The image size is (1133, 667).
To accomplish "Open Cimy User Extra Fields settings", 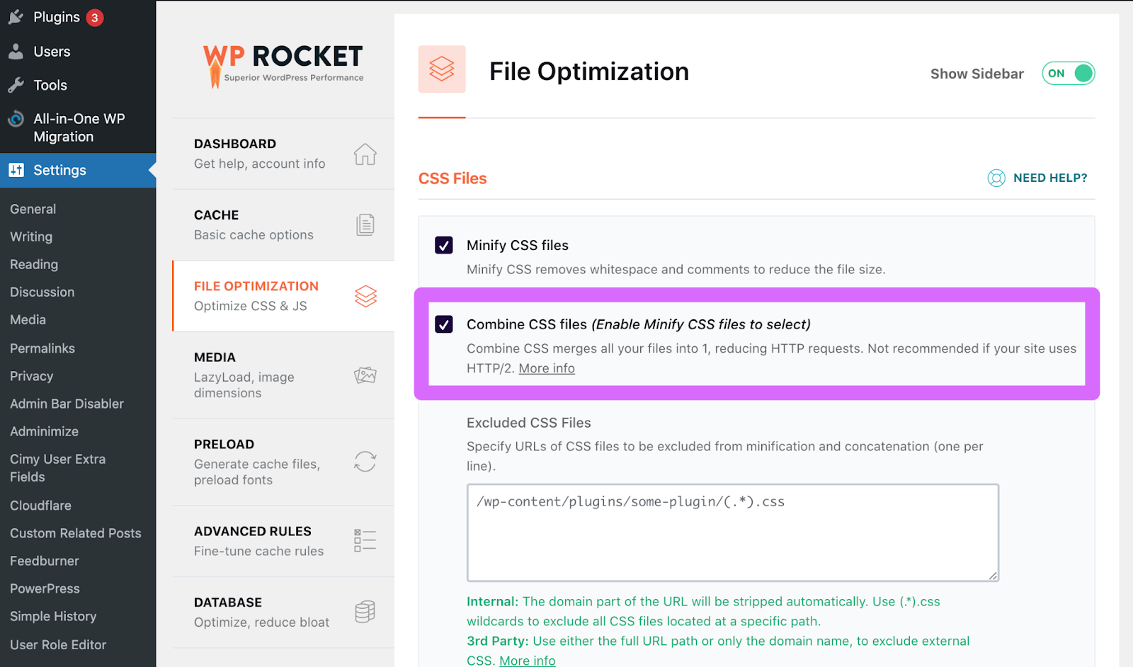I will coord(58,468).
